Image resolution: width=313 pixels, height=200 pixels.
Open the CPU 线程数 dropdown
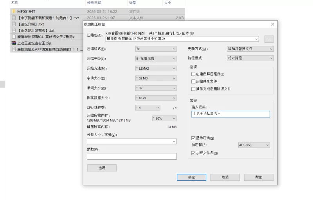point(148,108)
